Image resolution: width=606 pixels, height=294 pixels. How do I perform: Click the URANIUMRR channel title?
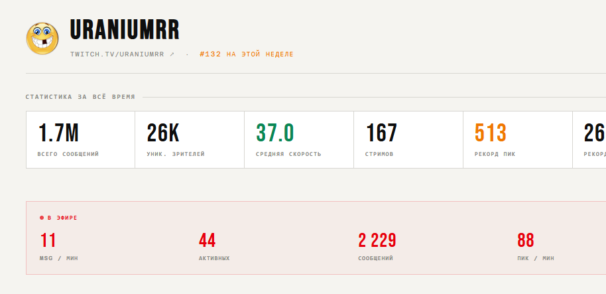[125, 30]
